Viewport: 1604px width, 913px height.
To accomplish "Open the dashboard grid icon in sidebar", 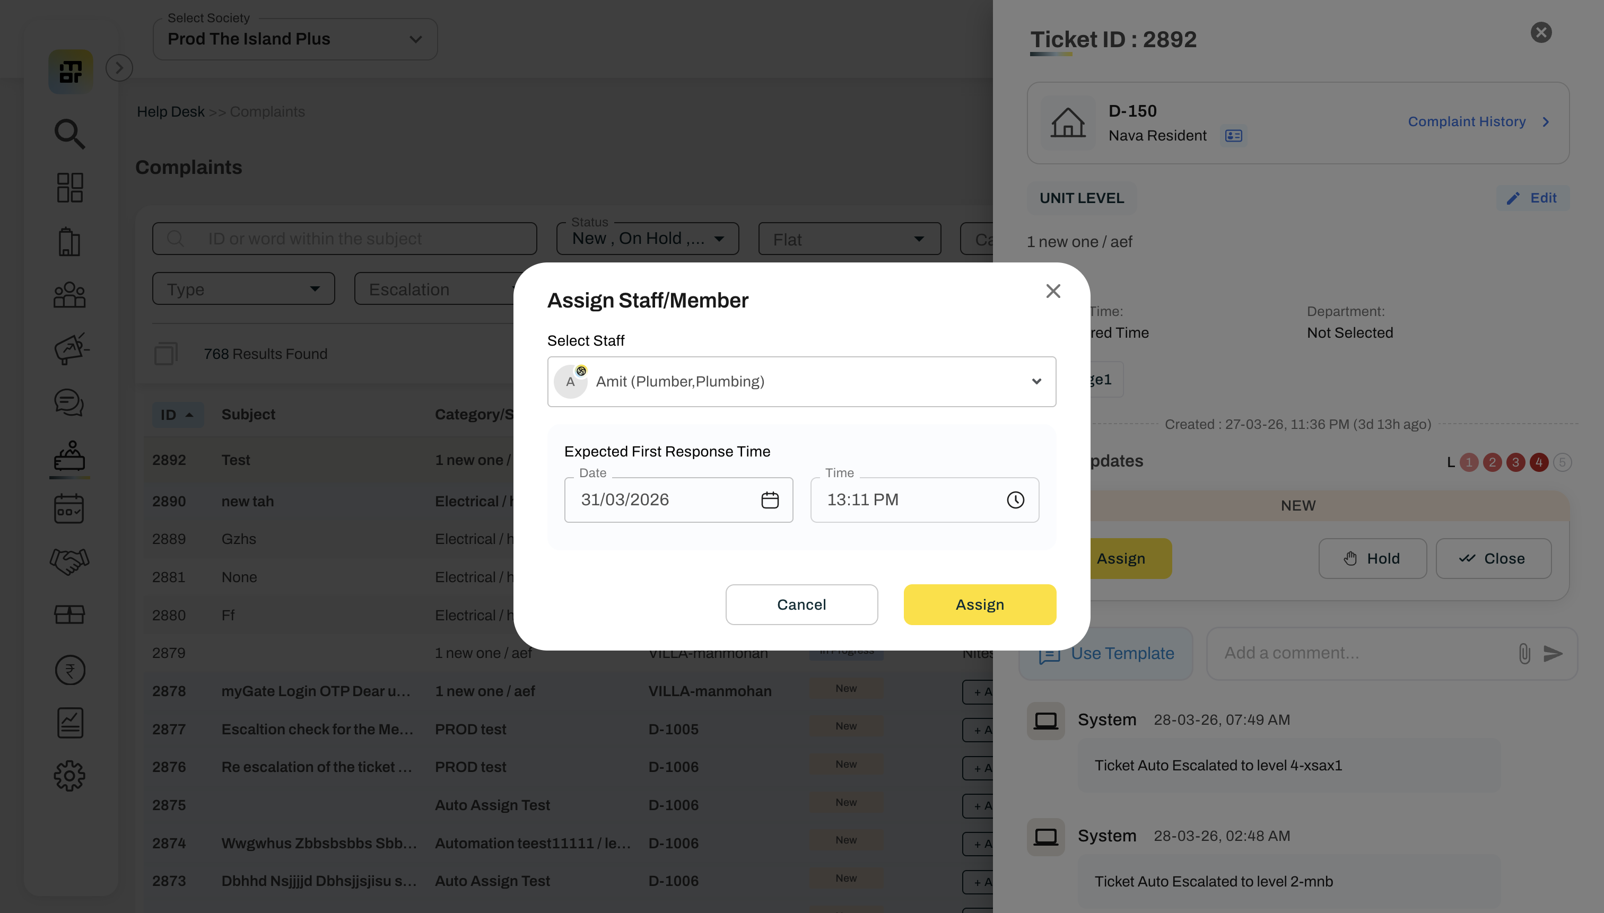I will (x=69, y=188).
